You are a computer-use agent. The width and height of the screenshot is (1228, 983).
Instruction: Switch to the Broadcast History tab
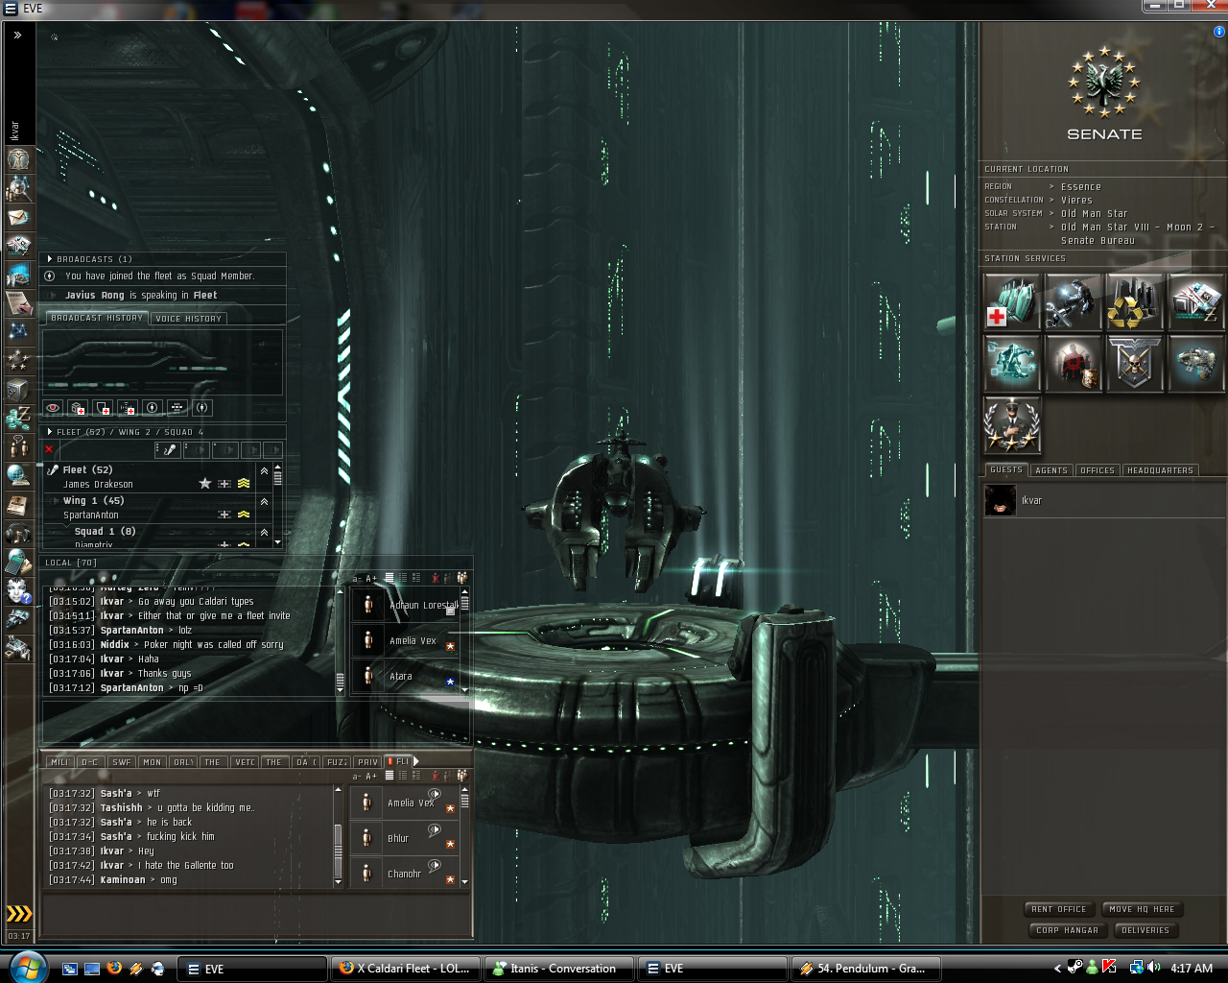tap(97, 318)
